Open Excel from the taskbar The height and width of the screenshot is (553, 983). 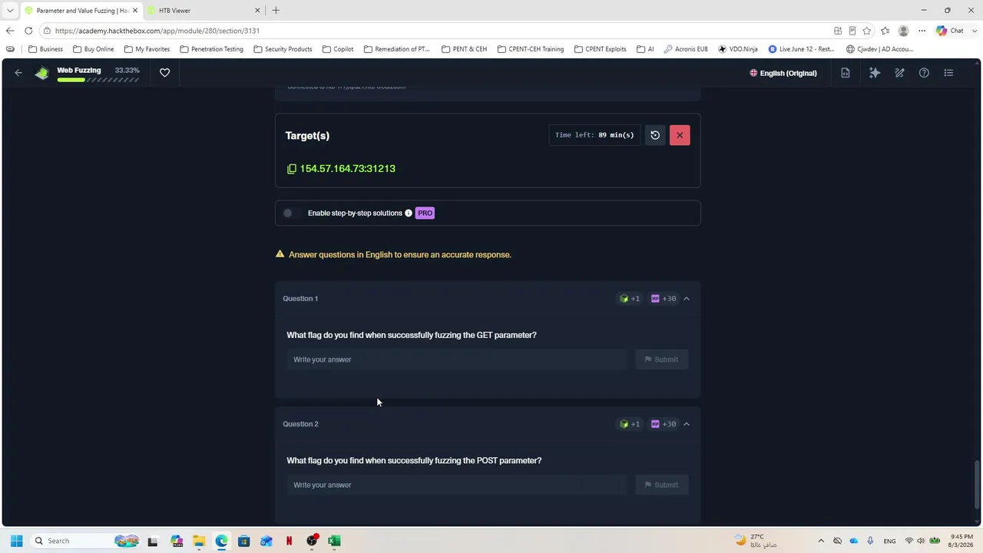pos(334,541)
